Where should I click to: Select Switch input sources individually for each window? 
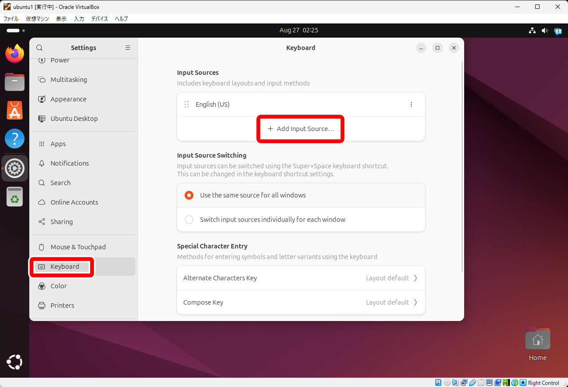coord(301,220)
